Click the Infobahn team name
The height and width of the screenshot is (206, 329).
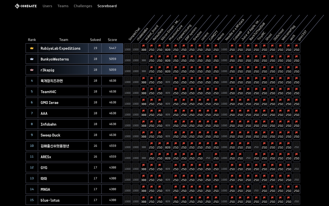pos(49,124)
